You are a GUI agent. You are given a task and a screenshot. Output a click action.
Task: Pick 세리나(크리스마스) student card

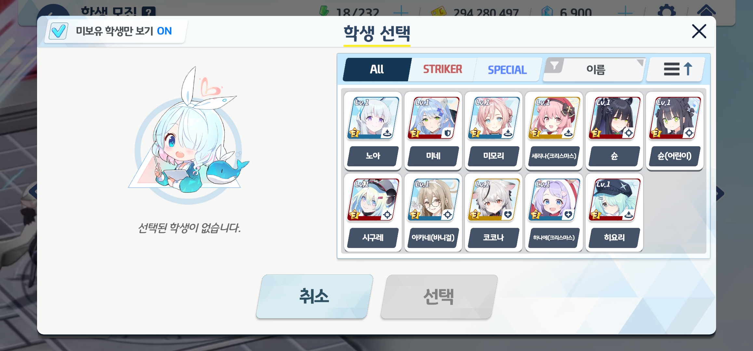click(x=554, y=131)
